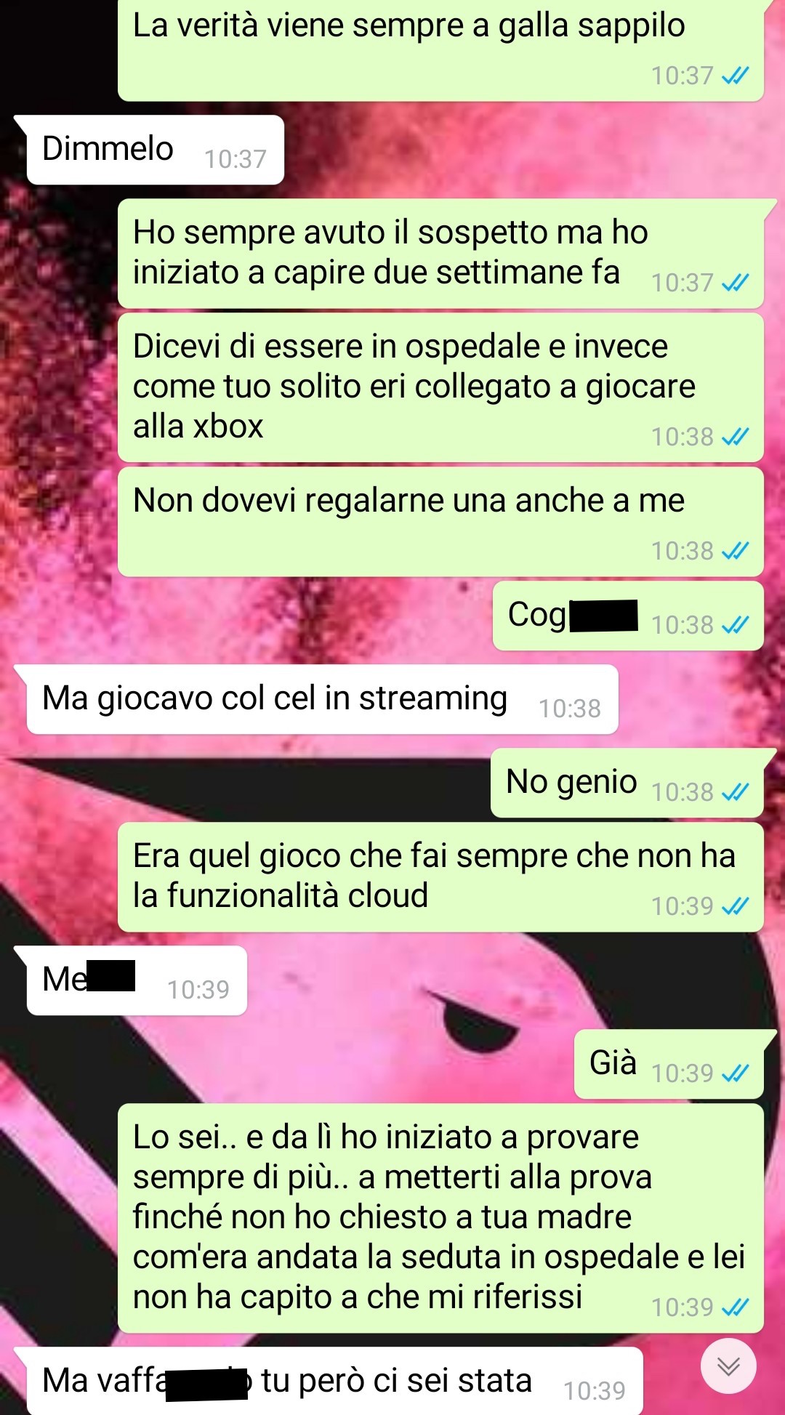Tap the 'La verità viene sempre a galla' message

coord(440,49)
